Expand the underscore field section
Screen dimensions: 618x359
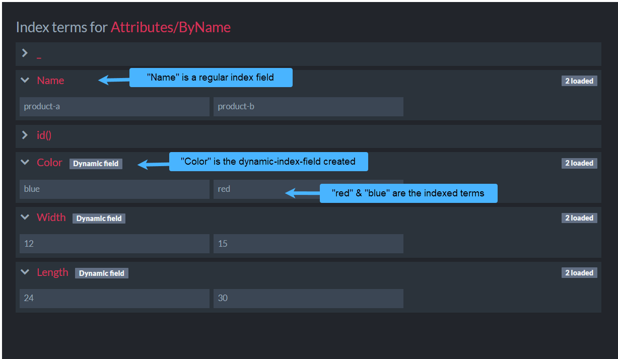pos(25,53)
